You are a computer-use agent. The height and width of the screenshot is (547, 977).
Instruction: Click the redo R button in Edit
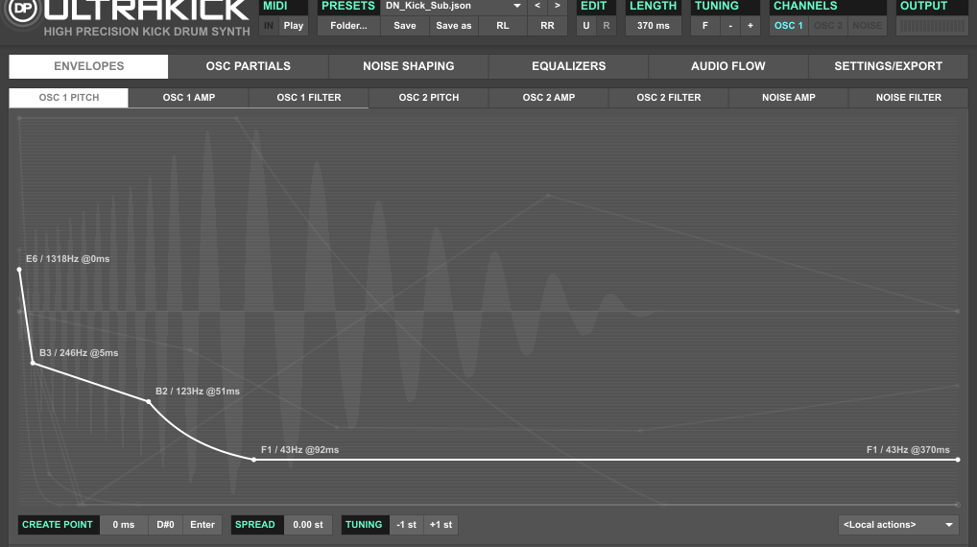point(606,25)
